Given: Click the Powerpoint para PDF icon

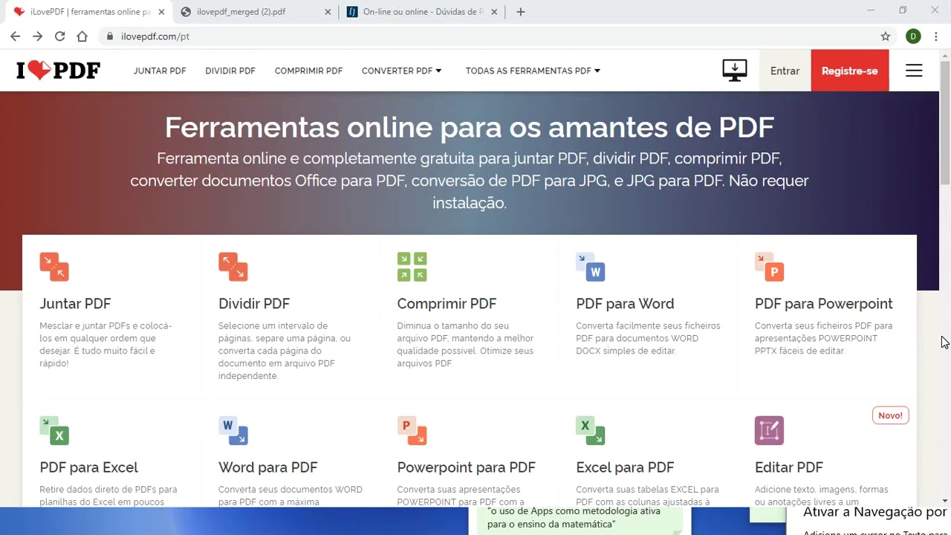Looking at the screenshot, I should click(x=412, y=430).
